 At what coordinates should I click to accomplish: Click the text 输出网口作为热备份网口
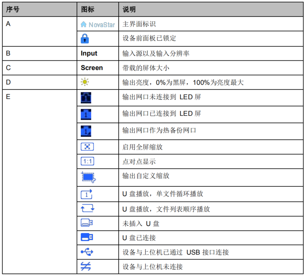(x=159, y=130)
